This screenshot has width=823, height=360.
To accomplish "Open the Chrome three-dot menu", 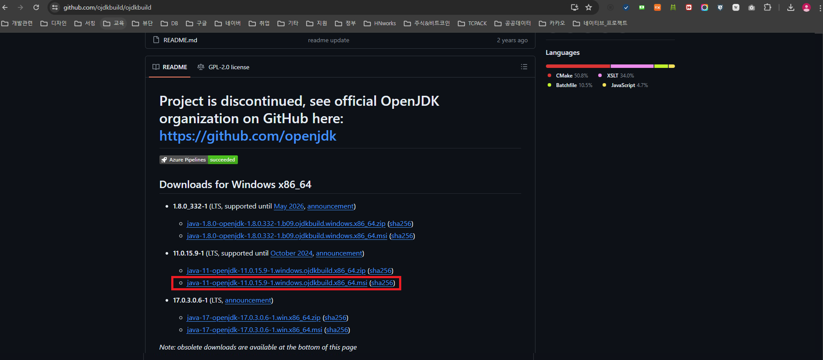I will coord(820,7).
